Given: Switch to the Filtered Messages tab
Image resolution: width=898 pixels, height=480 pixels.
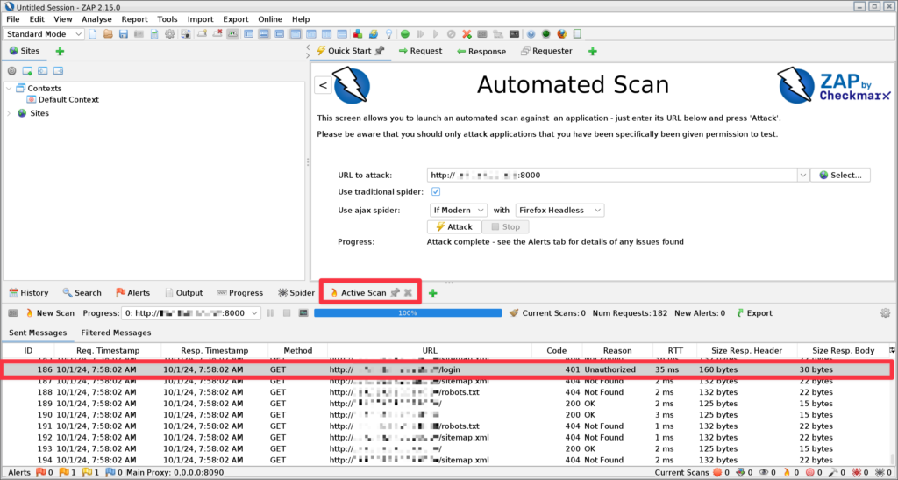Looking at the screenshot, I should pyautogui.click(x=116, y=333).
